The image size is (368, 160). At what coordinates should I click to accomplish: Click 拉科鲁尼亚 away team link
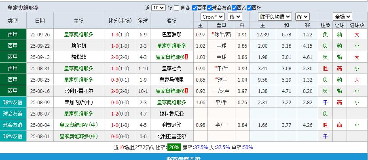point(171,114)
